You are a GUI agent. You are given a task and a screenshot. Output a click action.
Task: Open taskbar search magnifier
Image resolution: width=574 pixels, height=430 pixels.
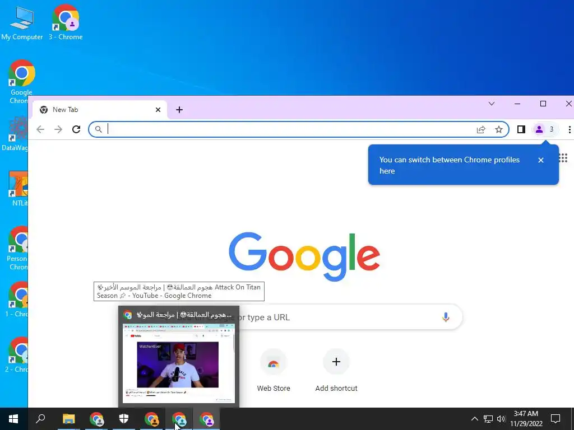pos(40,419)
